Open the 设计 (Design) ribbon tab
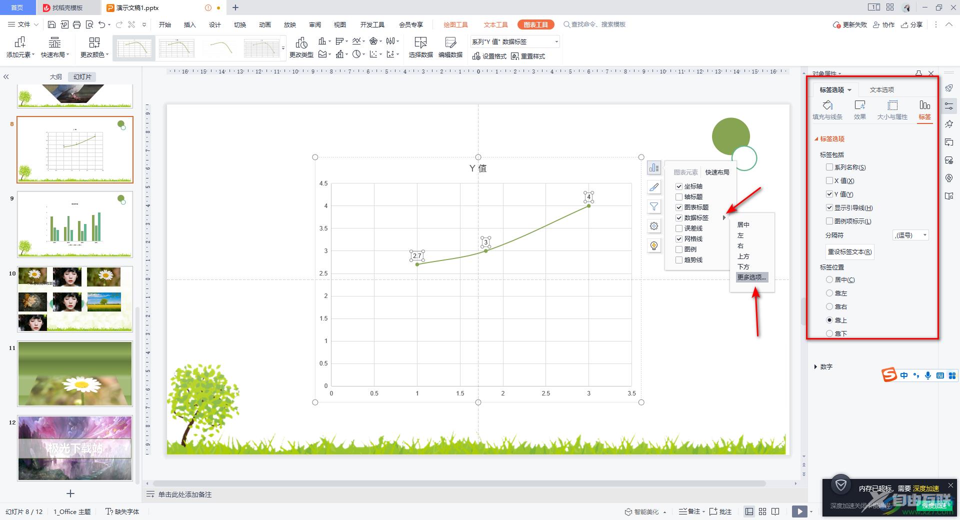Viewport: 960px width, 520px height. [214, 24]
